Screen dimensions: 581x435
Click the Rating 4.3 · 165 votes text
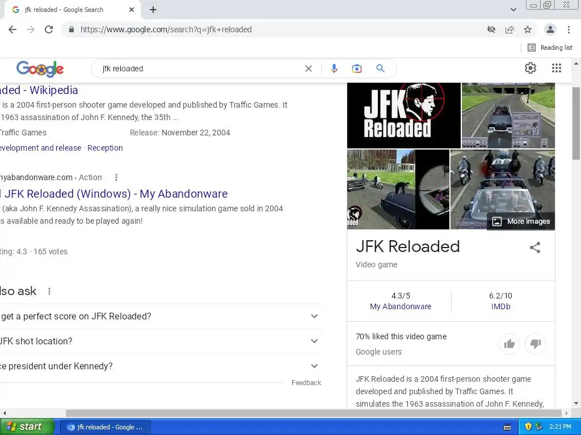(x=33, y=252)
